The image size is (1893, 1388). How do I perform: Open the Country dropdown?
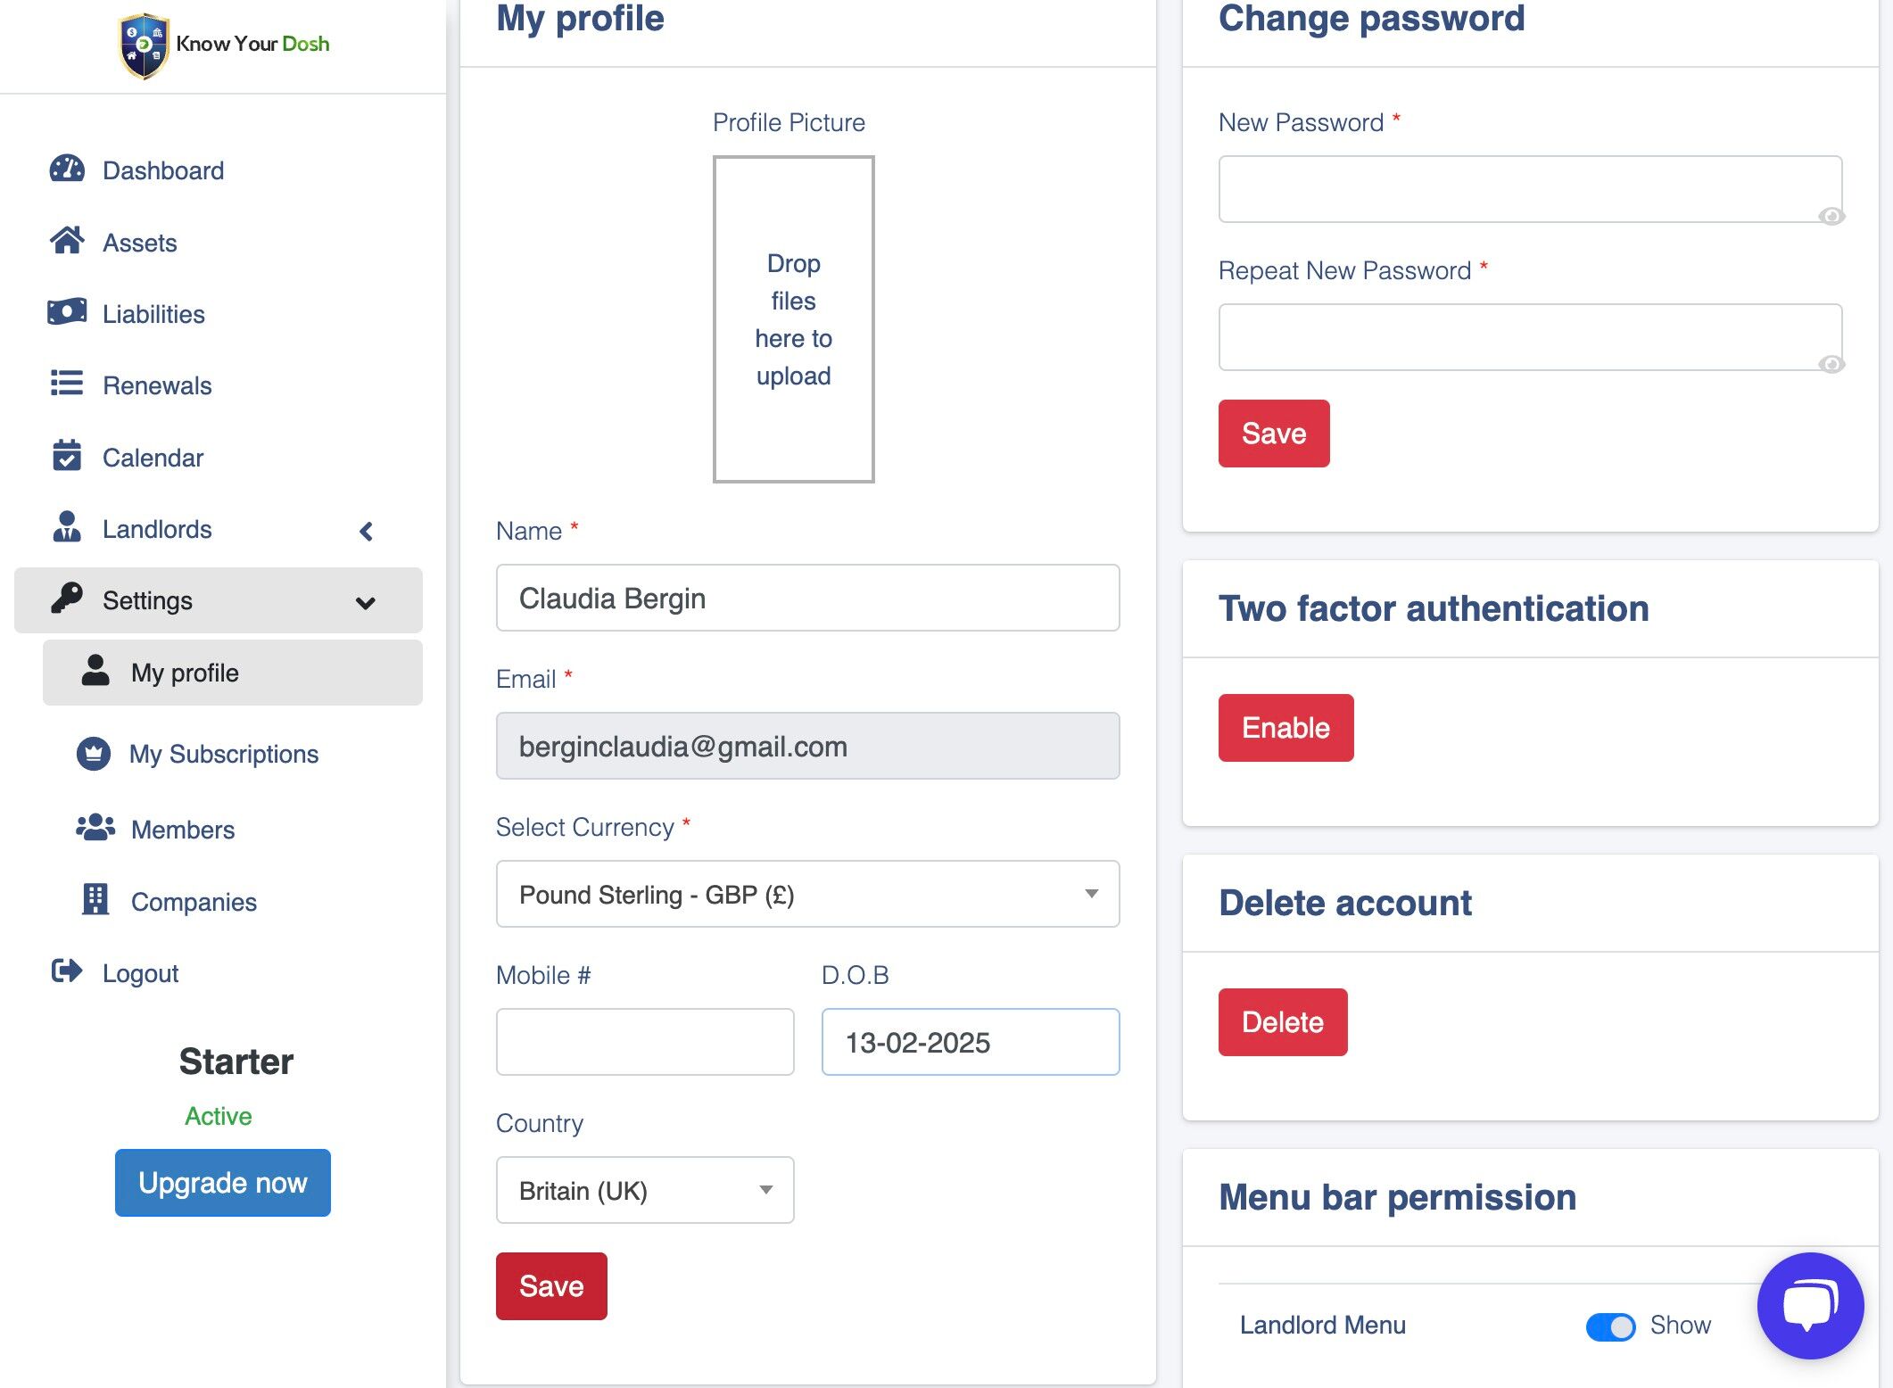644,1190
